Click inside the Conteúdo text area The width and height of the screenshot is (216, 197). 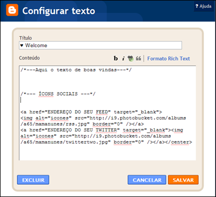pos(107,113)
